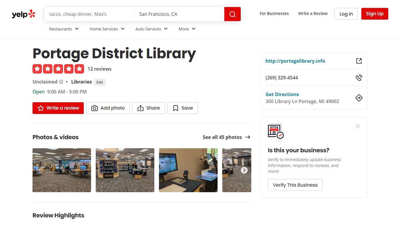The width and height of the screenshot is (400, 225).
Task: Click the Sign Up button
Action: [x=375, y=14]
